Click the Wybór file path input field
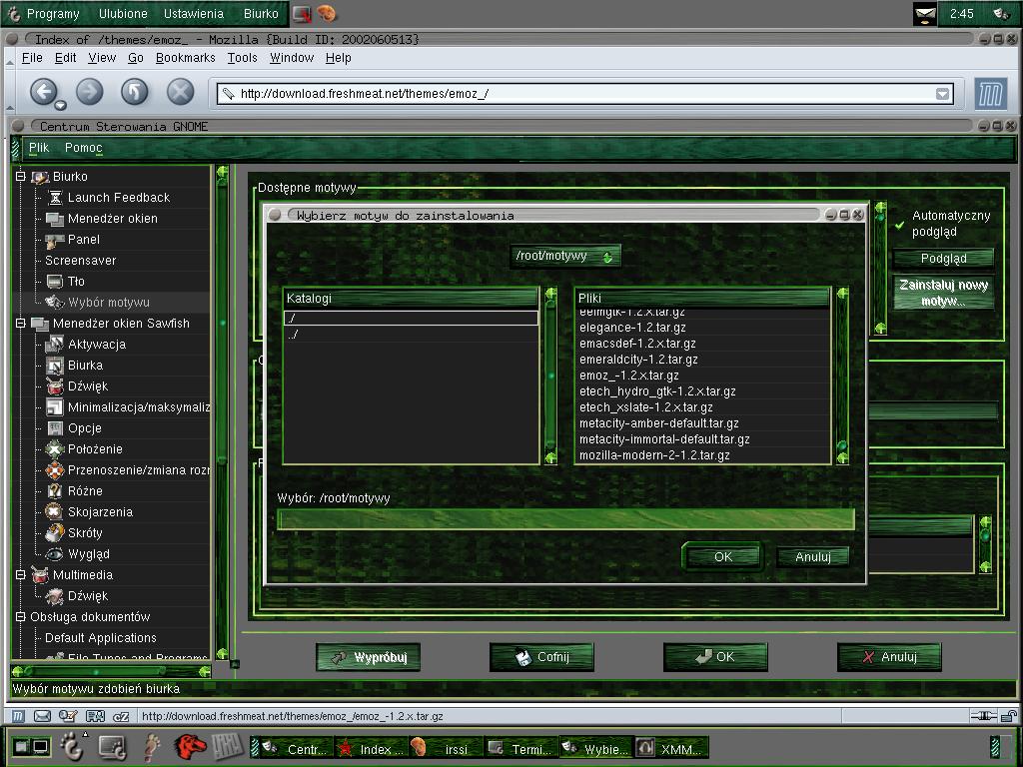 coord(565,519)
